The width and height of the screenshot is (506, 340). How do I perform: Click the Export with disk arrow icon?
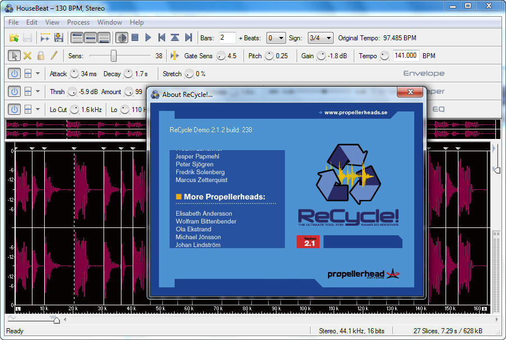click(58, 38)
